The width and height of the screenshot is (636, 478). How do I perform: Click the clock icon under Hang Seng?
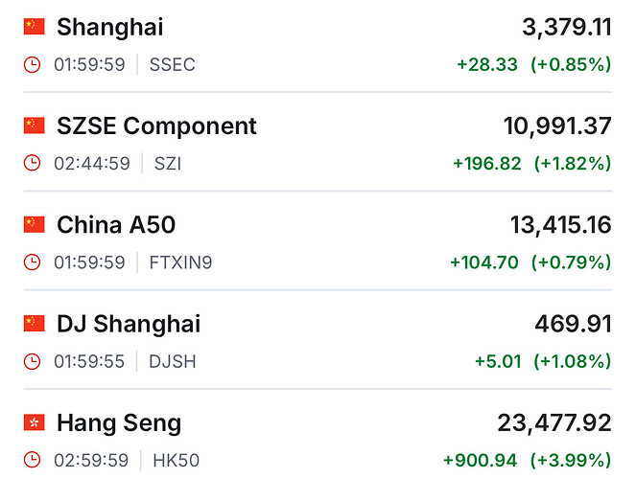coord(34,461)
